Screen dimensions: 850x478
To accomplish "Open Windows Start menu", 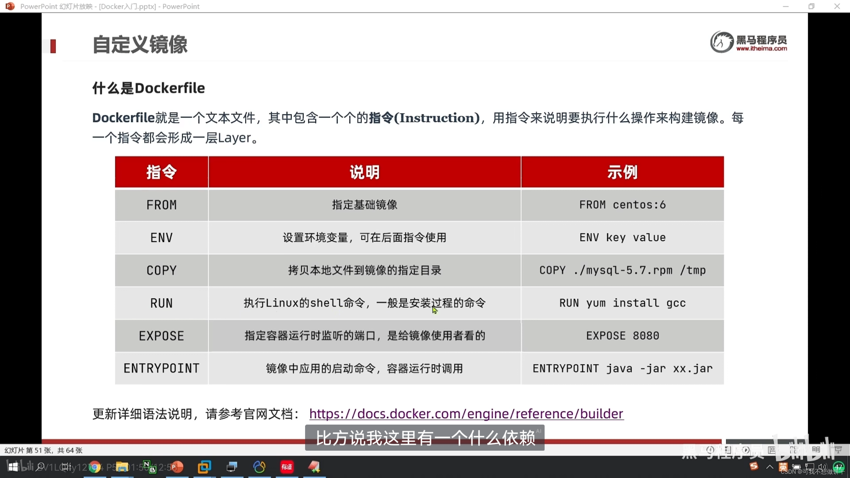I will [13, 467].
